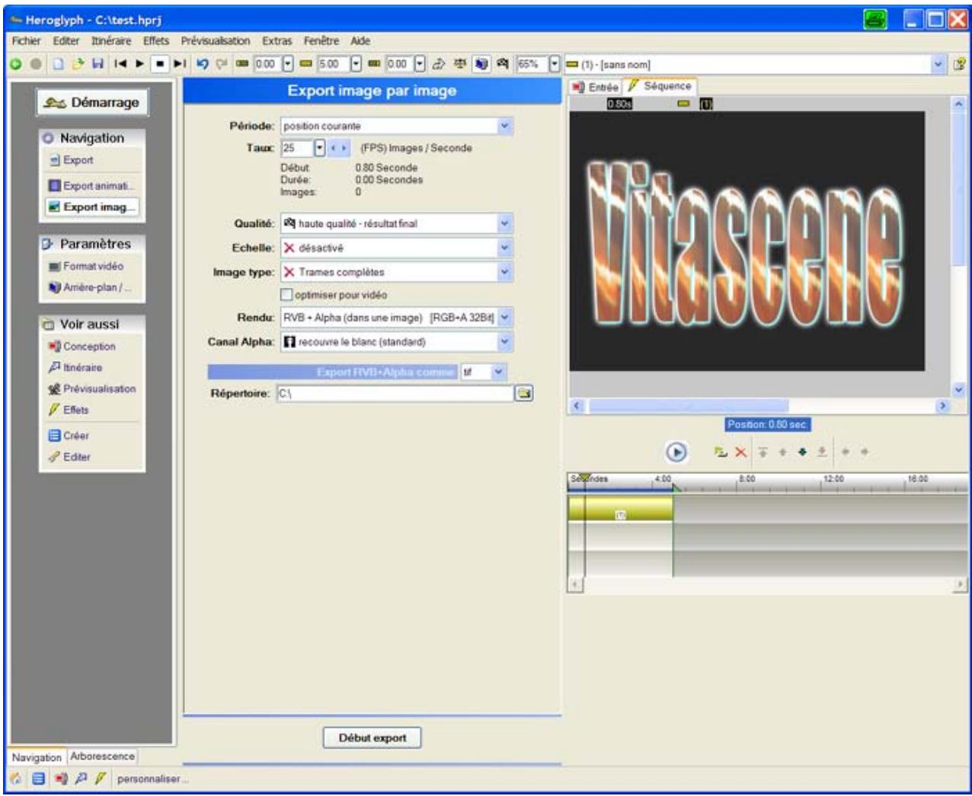Open the Fichier menu

[x=27, y=41]
